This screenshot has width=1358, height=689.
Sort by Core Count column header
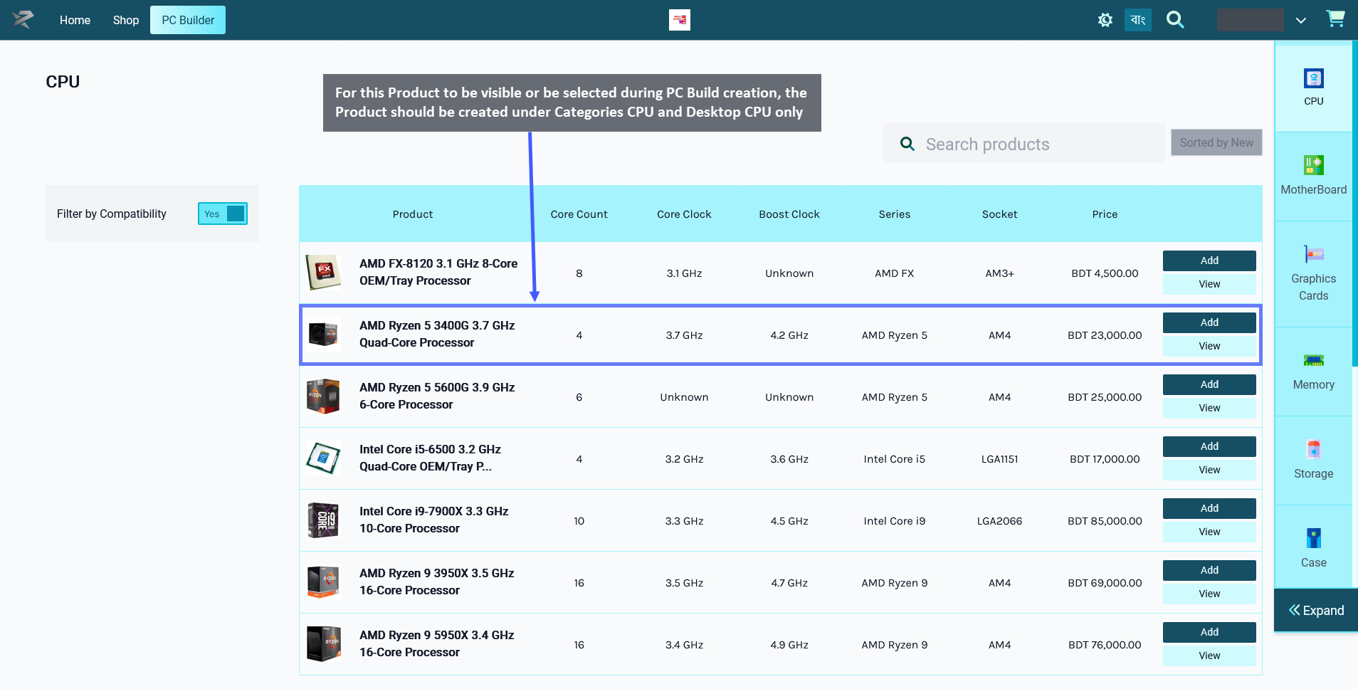pos(579,214)
